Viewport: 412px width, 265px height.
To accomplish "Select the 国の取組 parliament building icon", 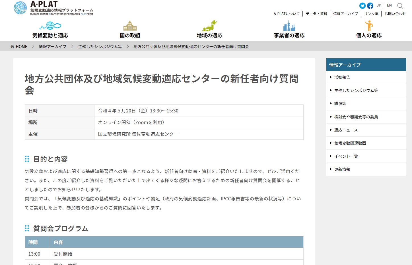I will [130, 26].
